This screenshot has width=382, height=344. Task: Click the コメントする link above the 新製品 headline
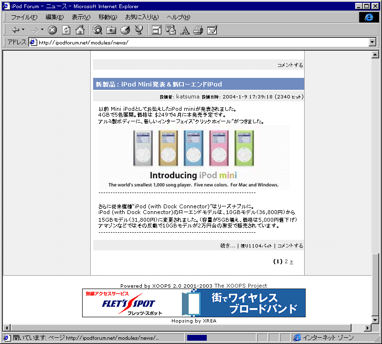coord(290,65)
